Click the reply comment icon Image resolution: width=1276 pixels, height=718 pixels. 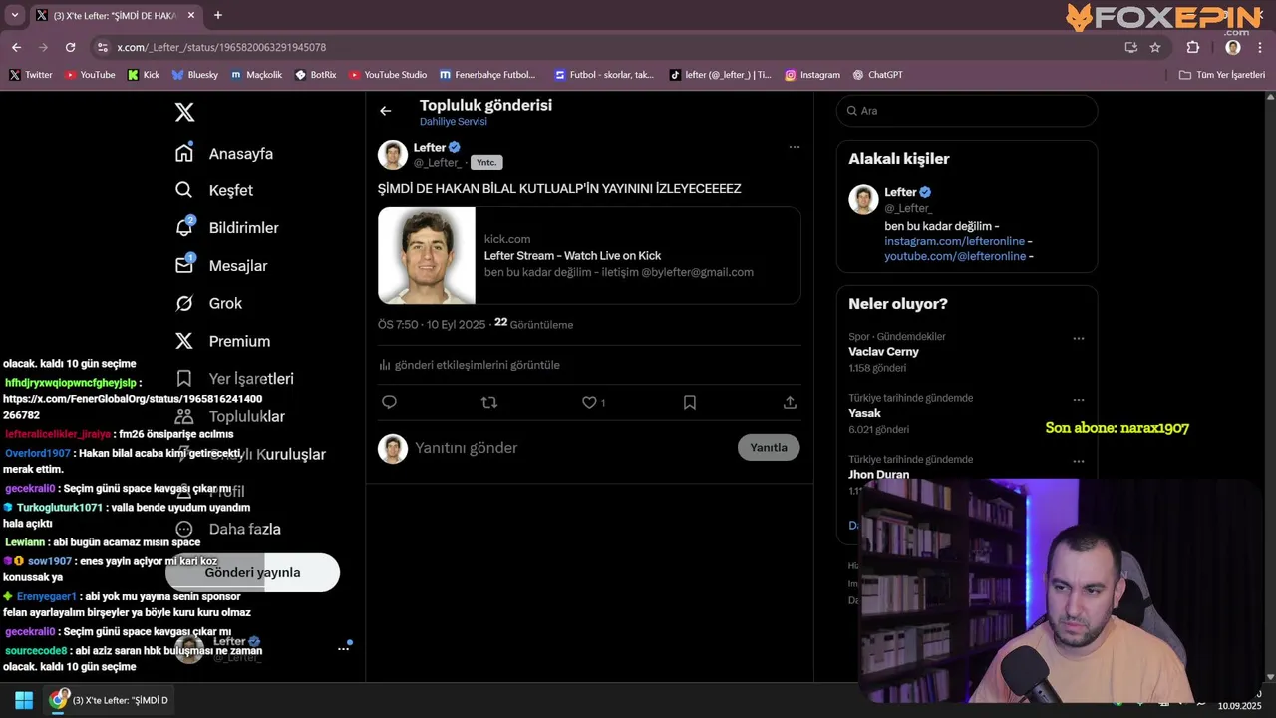390,402
